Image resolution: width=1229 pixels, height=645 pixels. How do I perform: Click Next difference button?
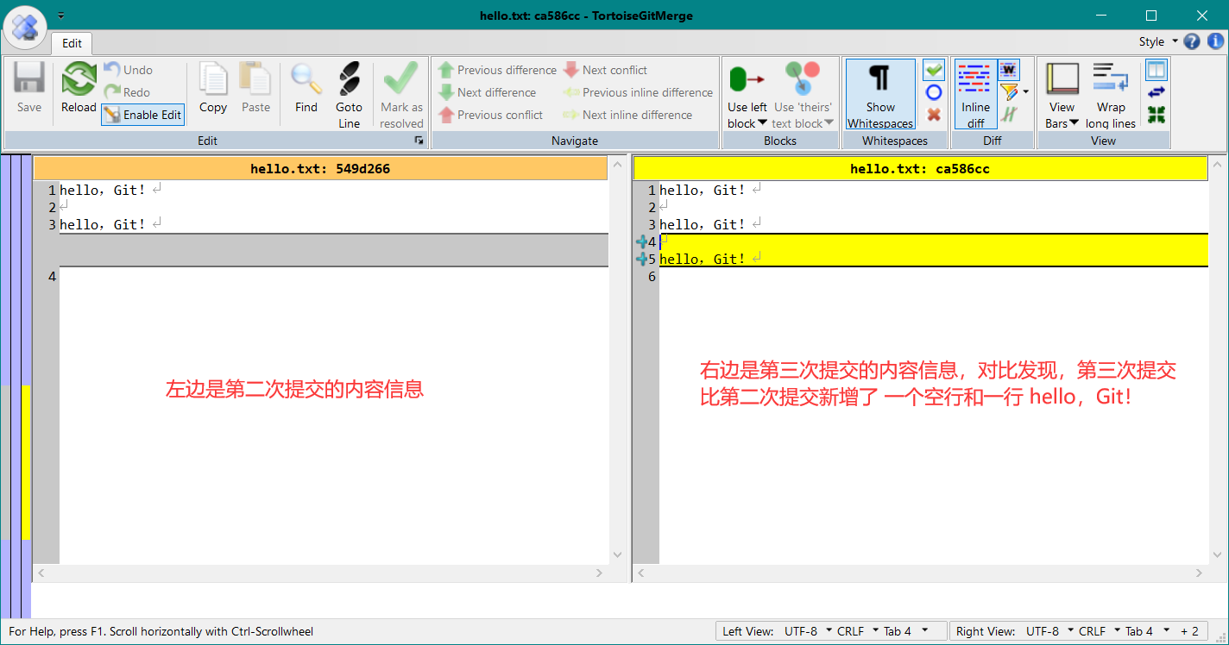click(x=488, y=92)
